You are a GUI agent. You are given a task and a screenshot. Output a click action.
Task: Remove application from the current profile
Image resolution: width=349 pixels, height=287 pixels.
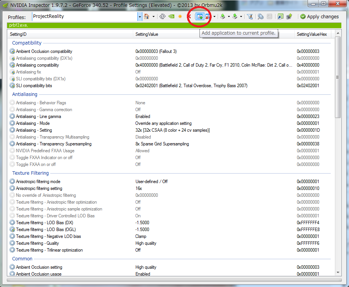pos(207,17)
